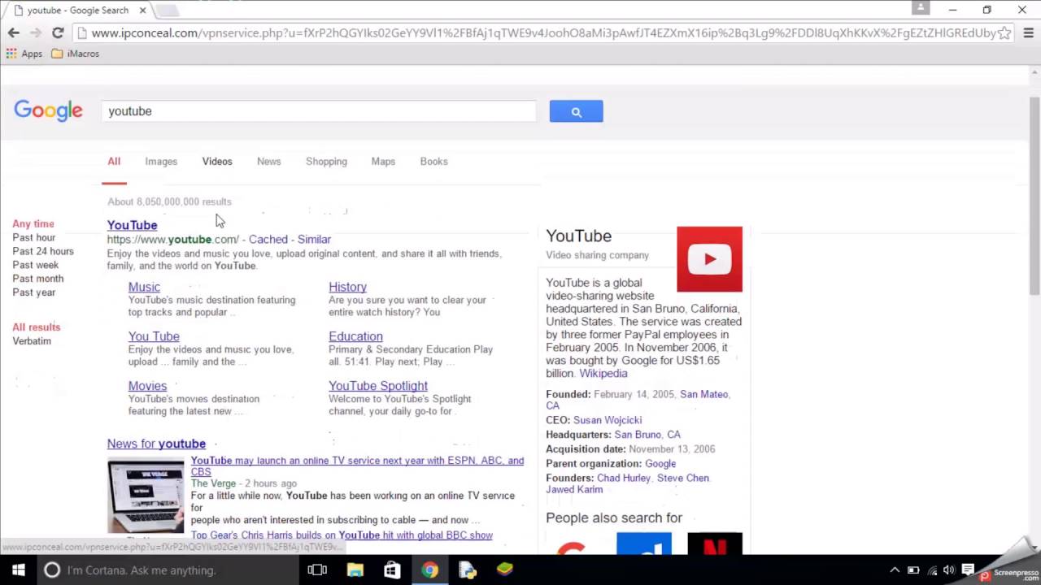The image size is (1041, 585).
Task: Reload the page with refresh icon
Action: 58,32
